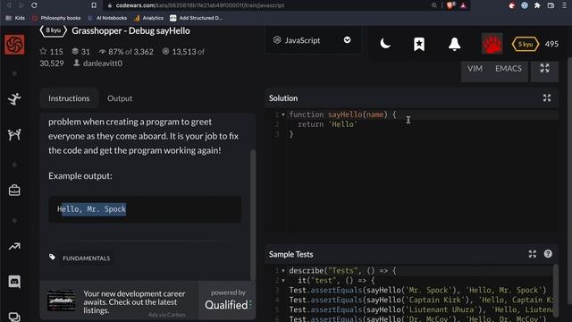Enable VIM editor mode
Viewport: 572px width, 322px height.
[x=475, y=69]
